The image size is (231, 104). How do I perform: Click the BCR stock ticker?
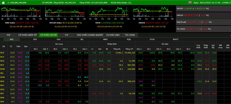click(3, 53)
